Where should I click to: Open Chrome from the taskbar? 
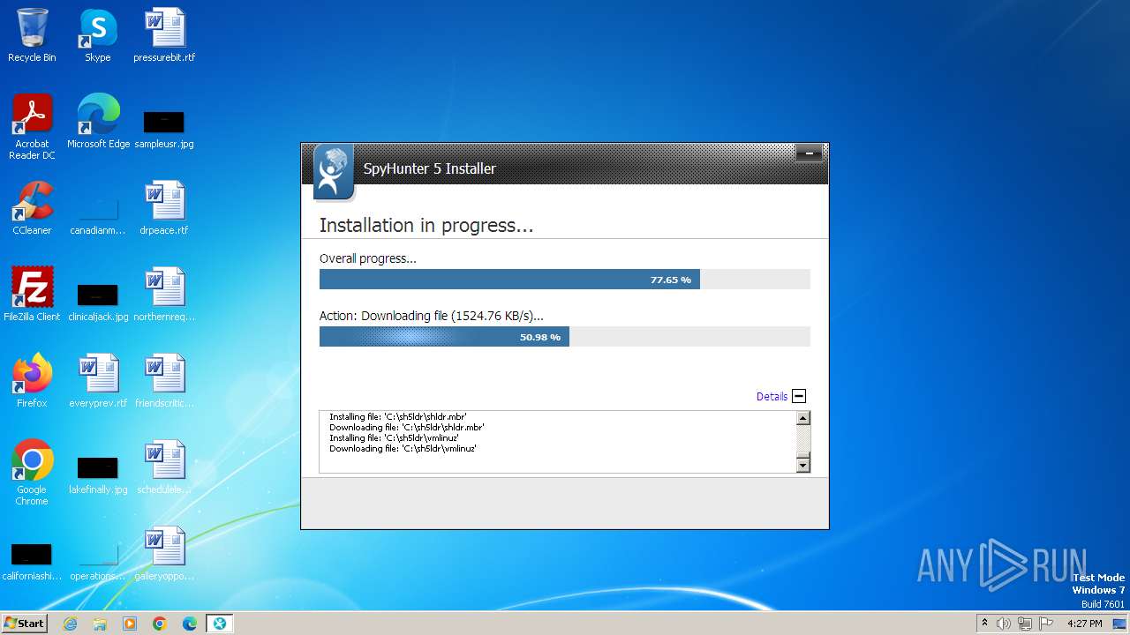[x=160, y=624]
